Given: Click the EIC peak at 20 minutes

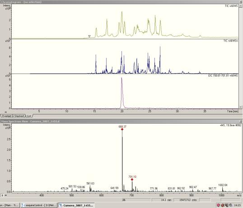Looking at the screenshot, I should 122,93.
